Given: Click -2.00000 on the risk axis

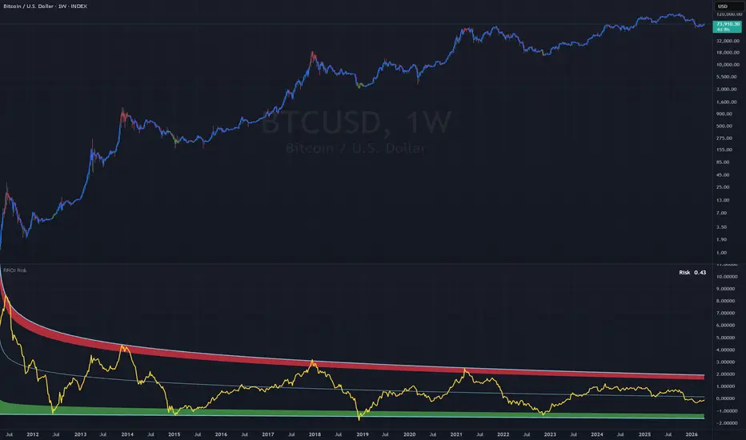Looking at the screenshot, I should pos(727,423).
